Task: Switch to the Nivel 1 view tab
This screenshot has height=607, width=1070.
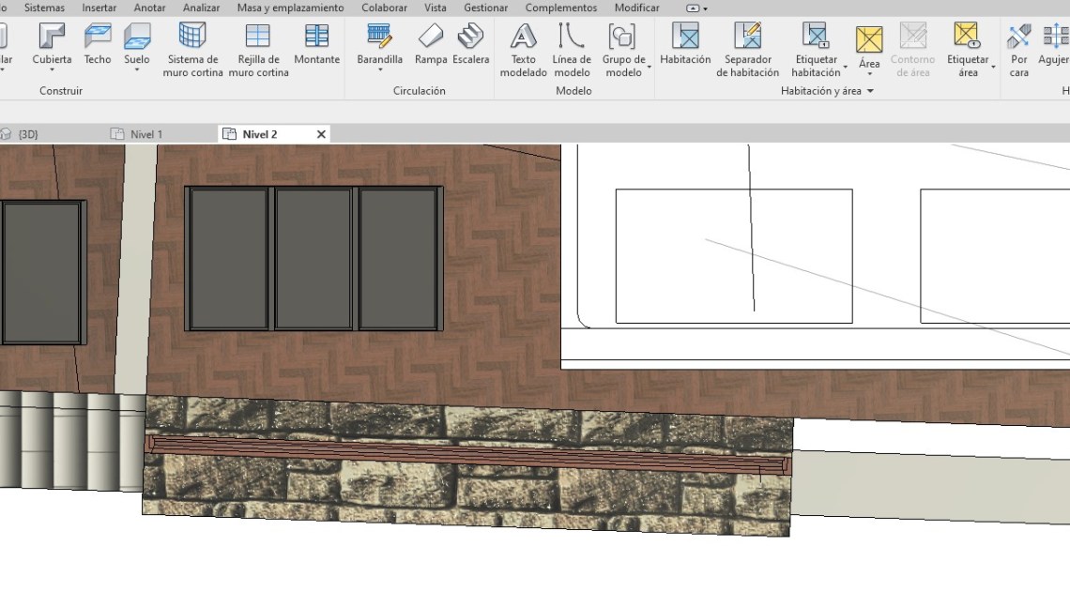Action: (x=145, y=134)
